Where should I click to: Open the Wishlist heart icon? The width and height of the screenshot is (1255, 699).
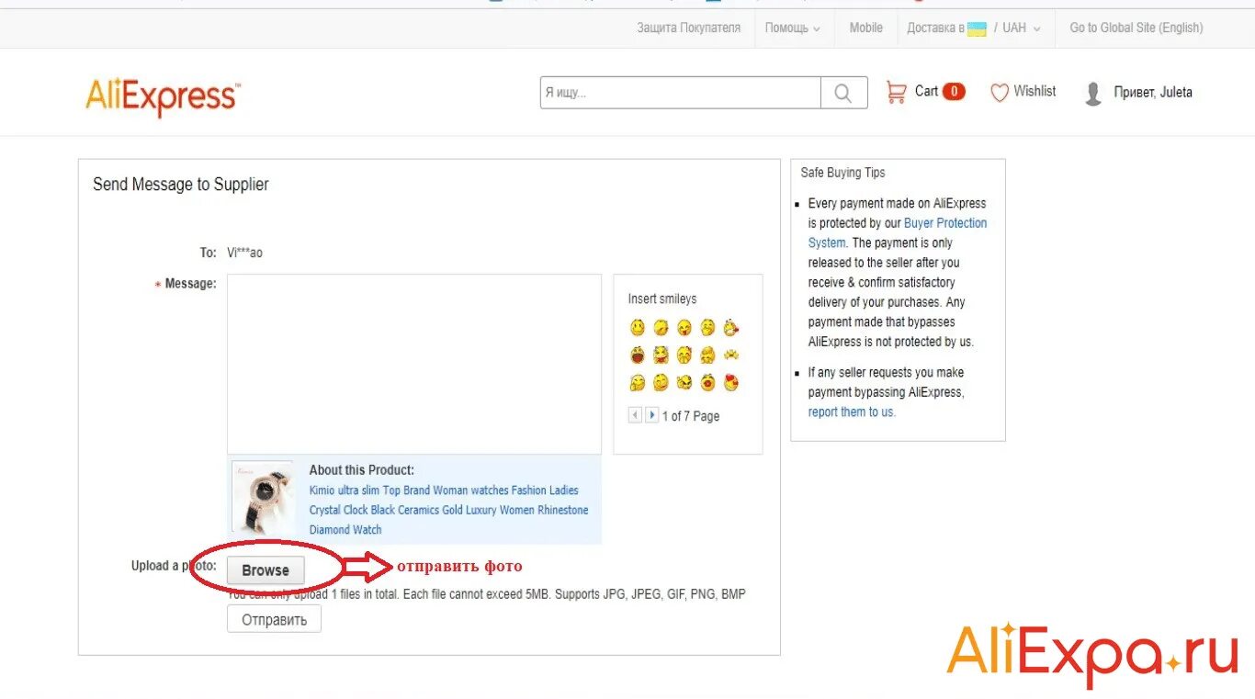(1000, 92)
